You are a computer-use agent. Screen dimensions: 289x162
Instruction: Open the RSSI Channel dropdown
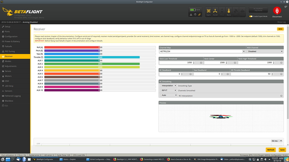tap(265, 51)
